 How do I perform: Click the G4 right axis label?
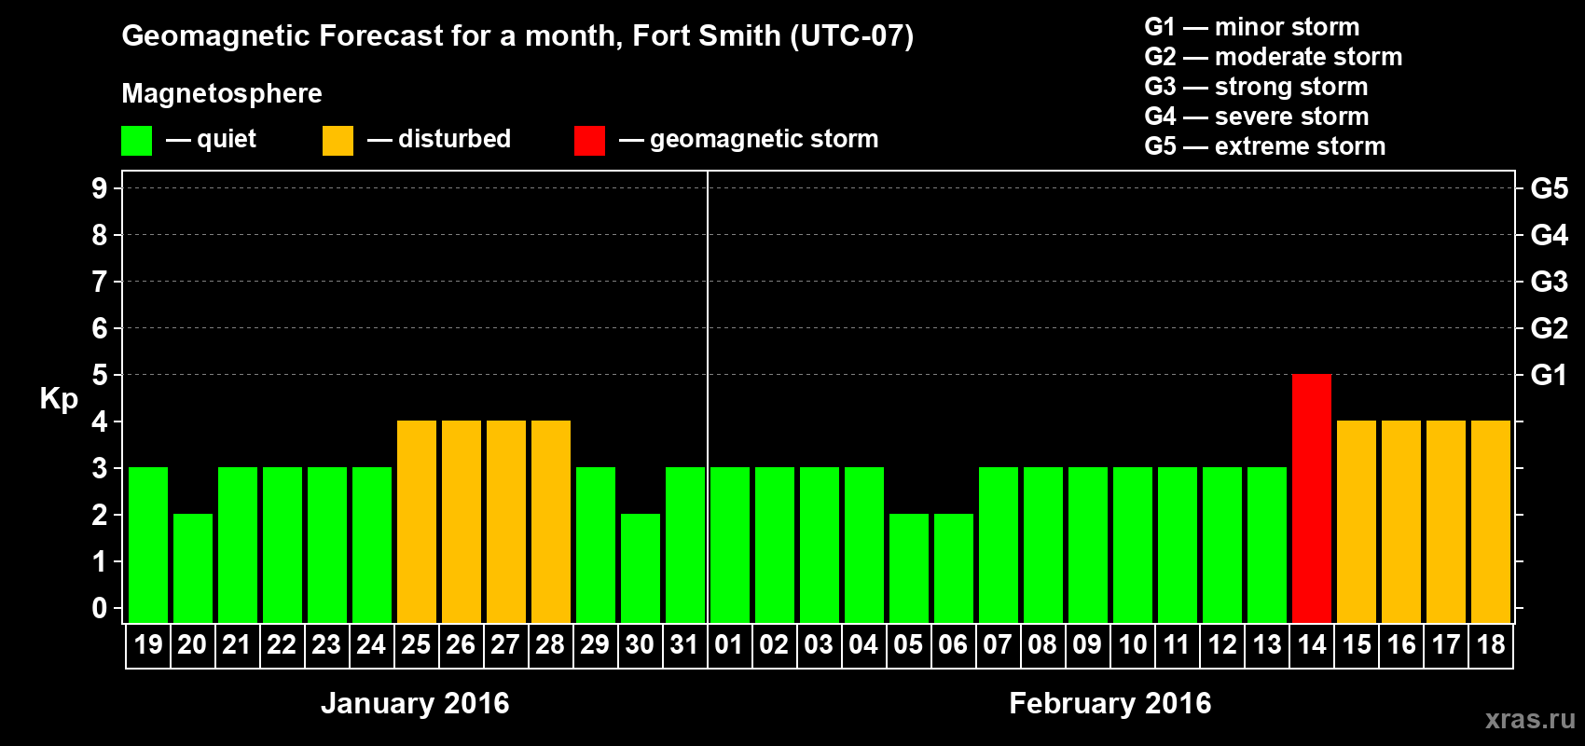click(x=1549, y=235)
